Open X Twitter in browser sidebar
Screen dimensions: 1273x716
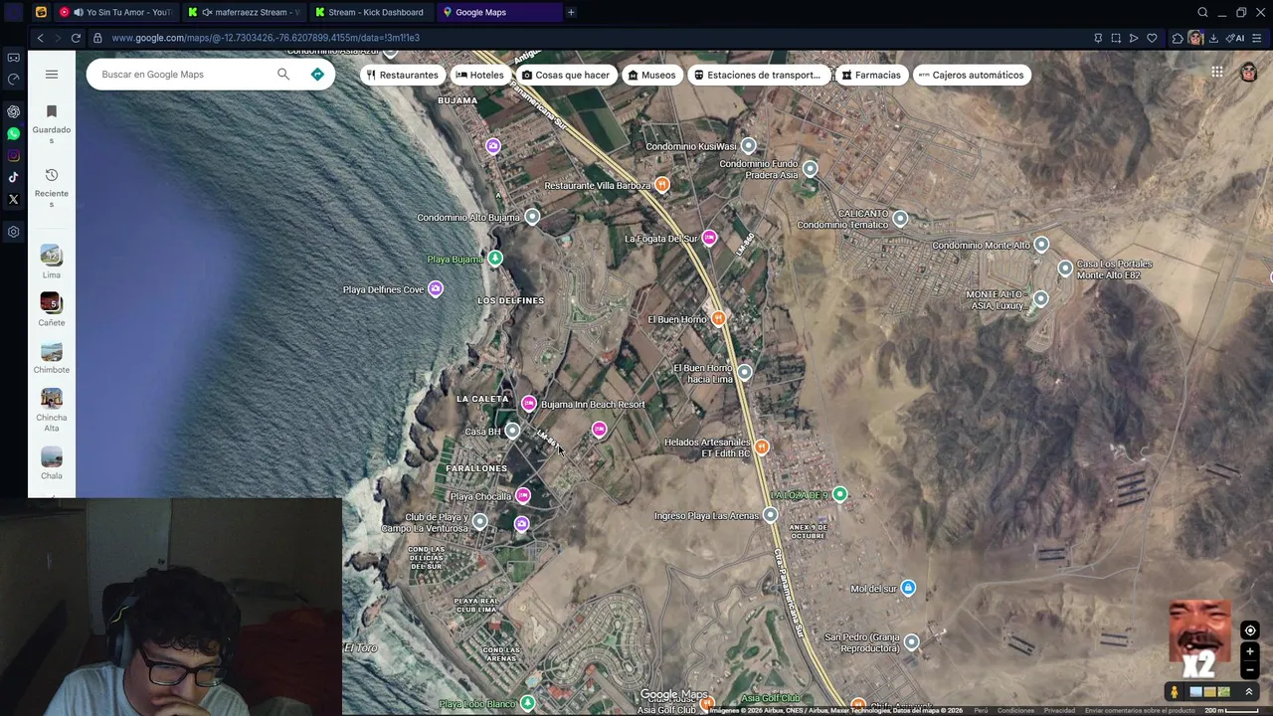[13, 199]
